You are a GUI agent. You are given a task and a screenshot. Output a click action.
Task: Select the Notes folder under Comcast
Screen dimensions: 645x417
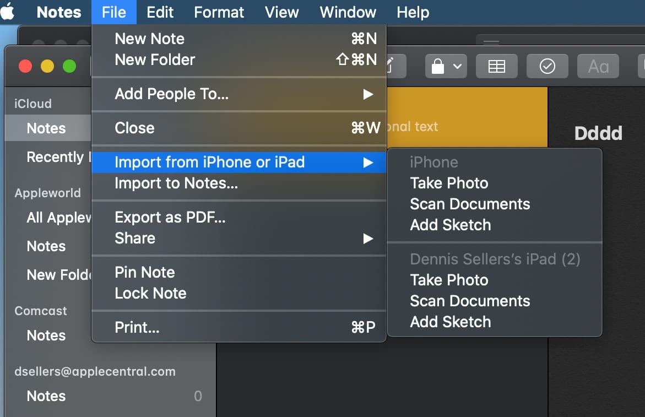point(46,335)
